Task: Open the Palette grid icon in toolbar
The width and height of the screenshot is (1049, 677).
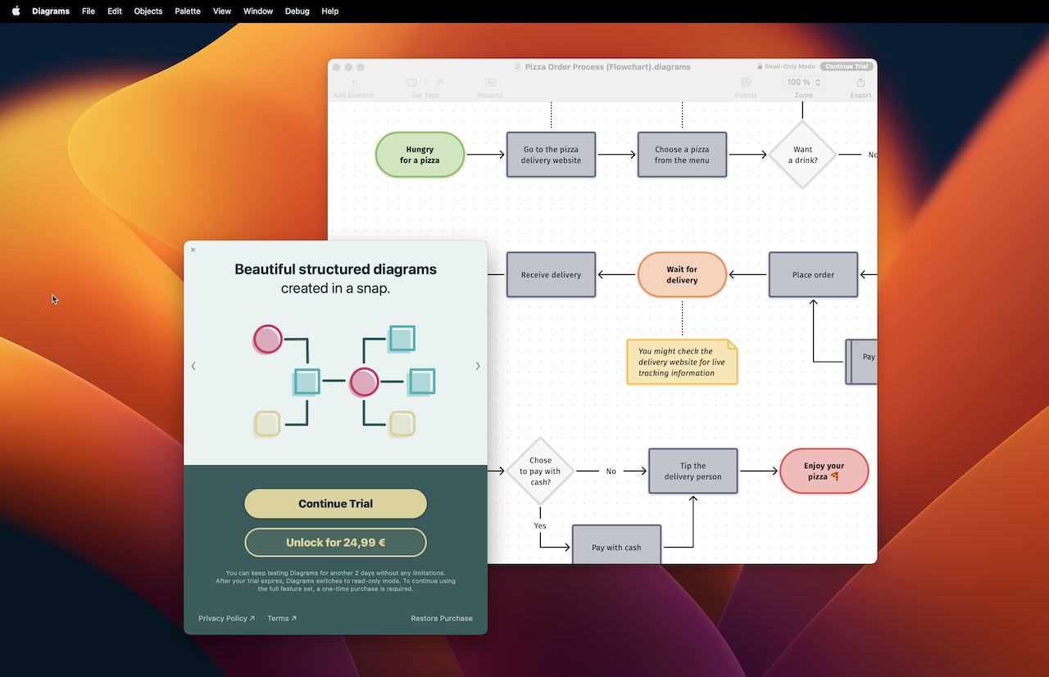Action: click(746, 83)
